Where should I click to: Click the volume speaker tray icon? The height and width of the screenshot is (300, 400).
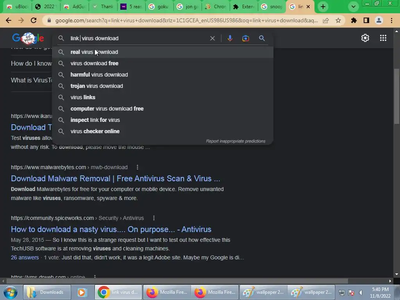tap(361, 293)
